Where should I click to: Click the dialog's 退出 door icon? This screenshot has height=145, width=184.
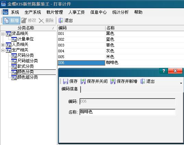[143, 81]
